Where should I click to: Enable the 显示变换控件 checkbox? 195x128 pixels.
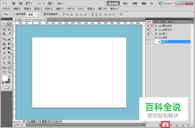42,14
